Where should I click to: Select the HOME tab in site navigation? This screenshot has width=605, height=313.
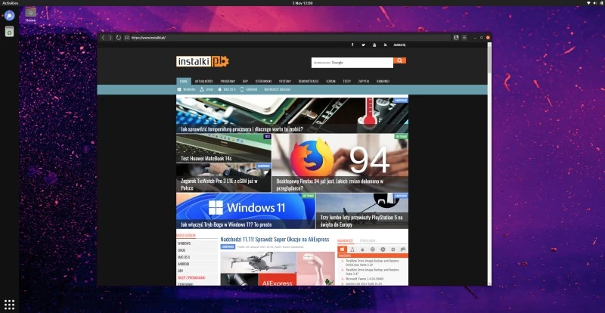pos(184,82)
